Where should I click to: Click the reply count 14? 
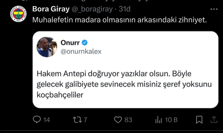coord(47,120)
